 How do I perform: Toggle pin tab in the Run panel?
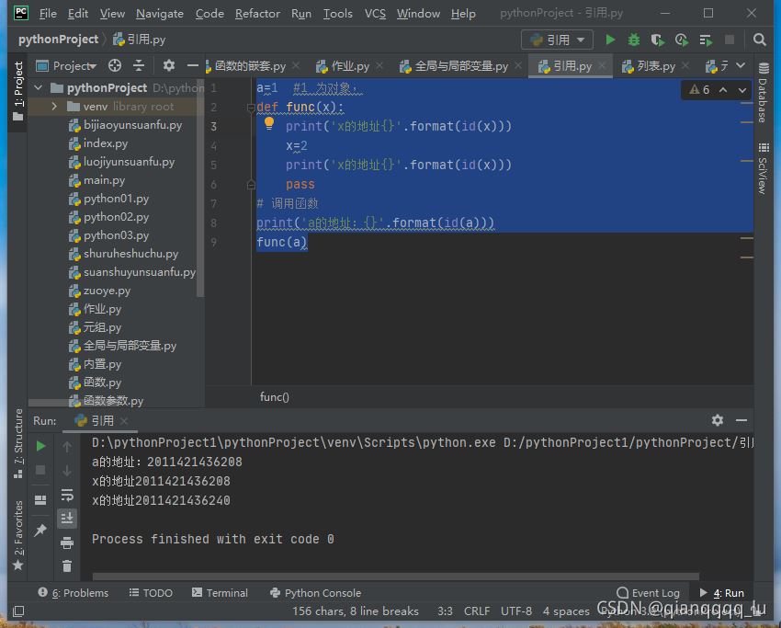tap(40, 531)
